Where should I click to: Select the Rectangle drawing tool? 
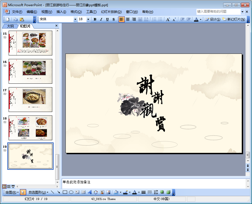pos(65,192)
